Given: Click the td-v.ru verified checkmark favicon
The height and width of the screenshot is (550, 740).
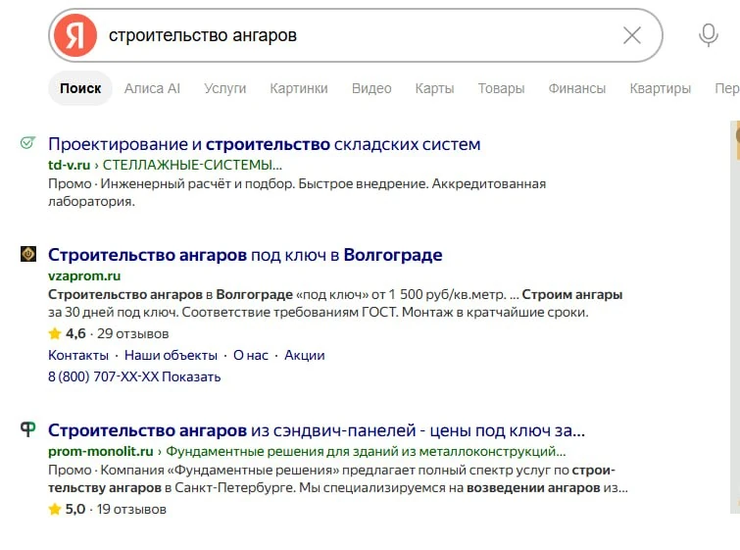Looking at the screenshot, I should click(27, 142).
